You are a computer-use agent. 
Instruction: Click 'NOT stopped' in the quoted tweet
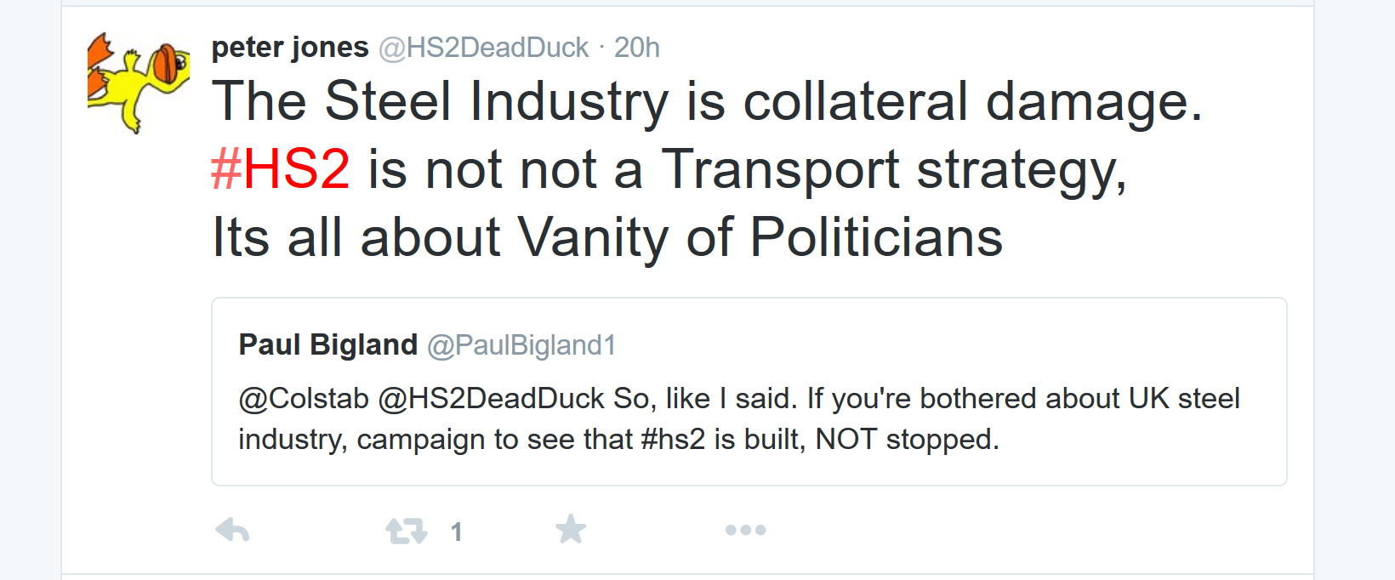click(907, 440)
